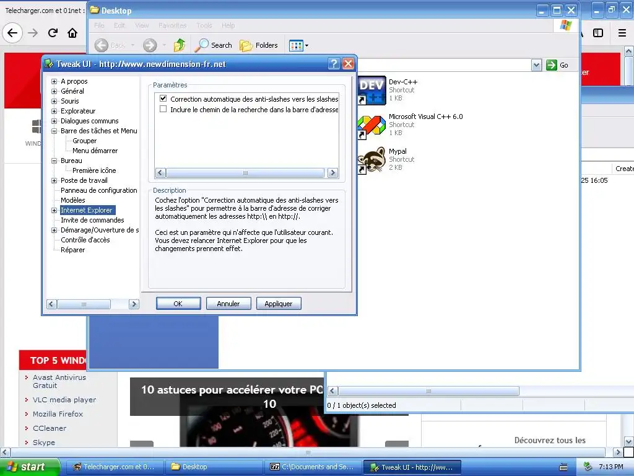Open the Tools menu in Desktop window
Image resolution: width=634 pixels, height=476 pixels.
[204, 25]
